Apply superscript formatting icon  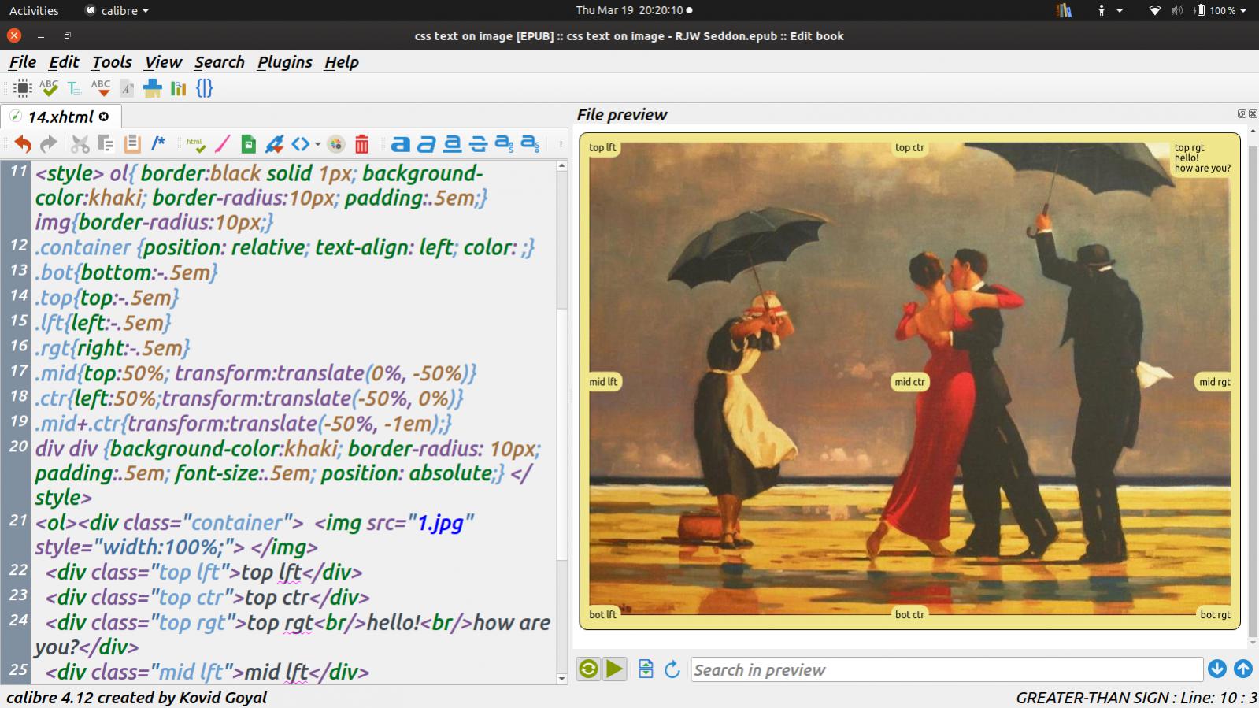pos(504,144)
